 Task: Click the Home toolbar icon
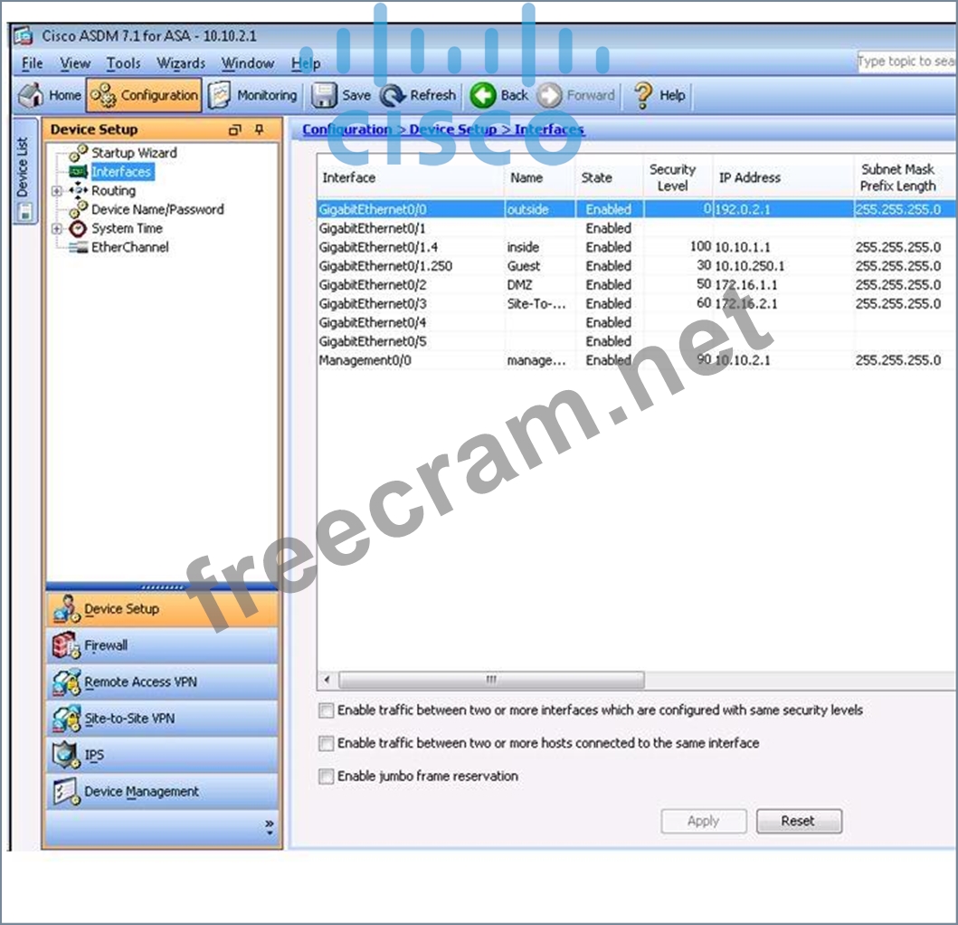coord(32,95)
